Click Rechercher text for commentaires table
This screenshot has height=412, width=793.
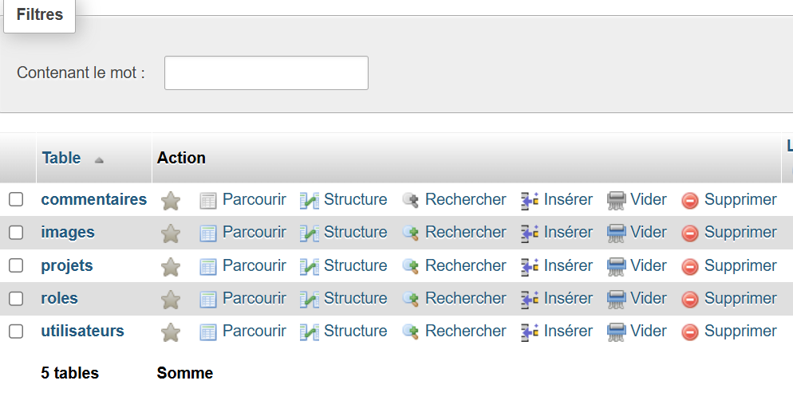[x=465, y=199]
